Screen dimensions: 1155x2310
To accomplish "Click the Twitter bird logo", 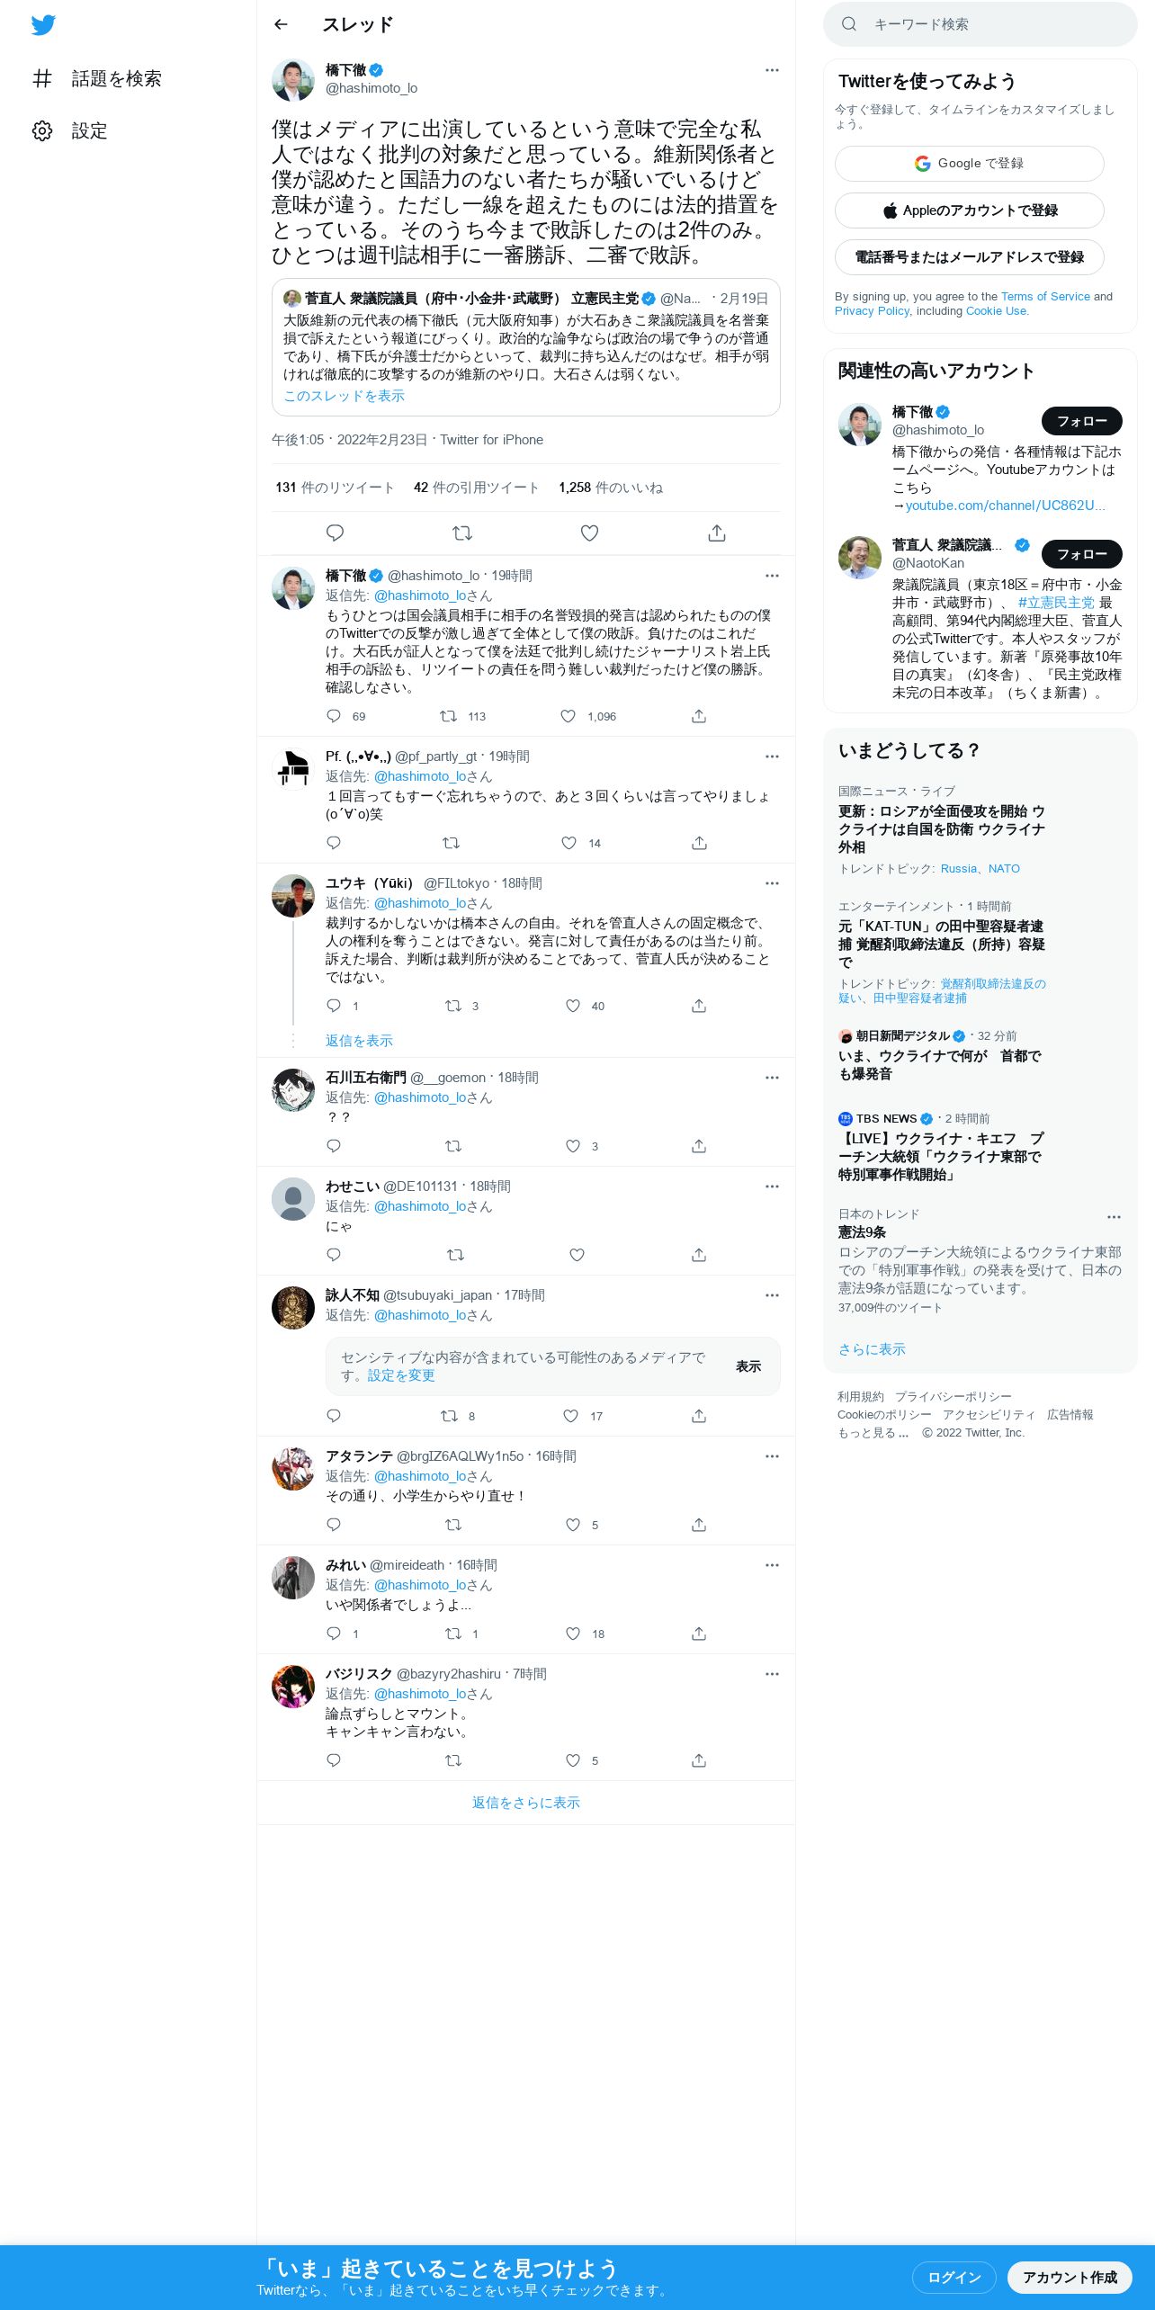I will (43, 25).
